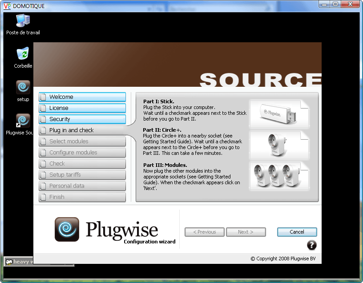The height and width of the screenshot is (283, 363).
Task: Minimize the DOMOTIQUE window
Action: (324, 4)
